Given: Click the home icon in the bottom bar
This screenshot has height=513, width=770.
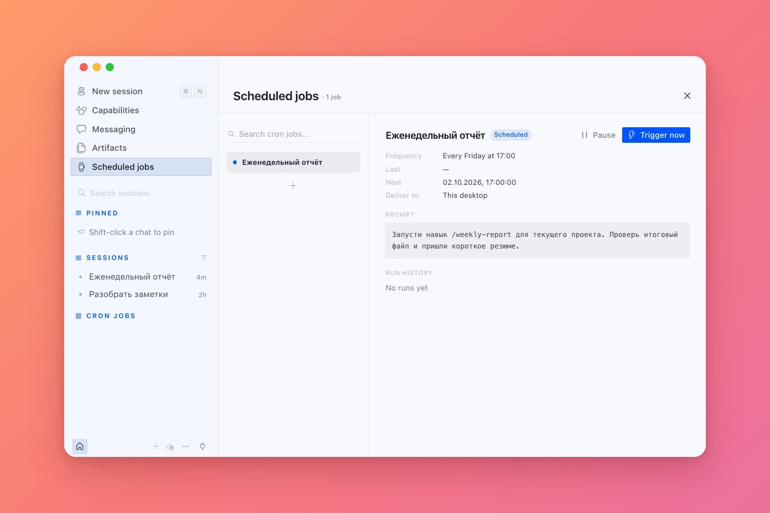Looking at the screenshot, I should [80, 446].
